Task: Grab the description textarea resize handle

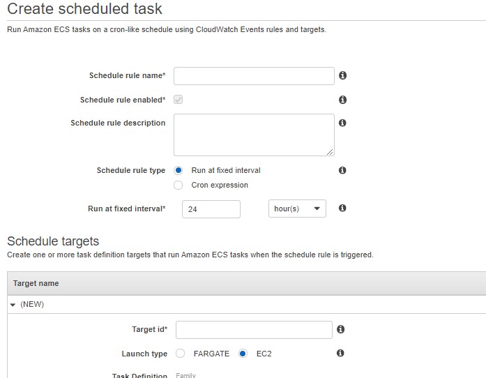Action: [330, 152]
